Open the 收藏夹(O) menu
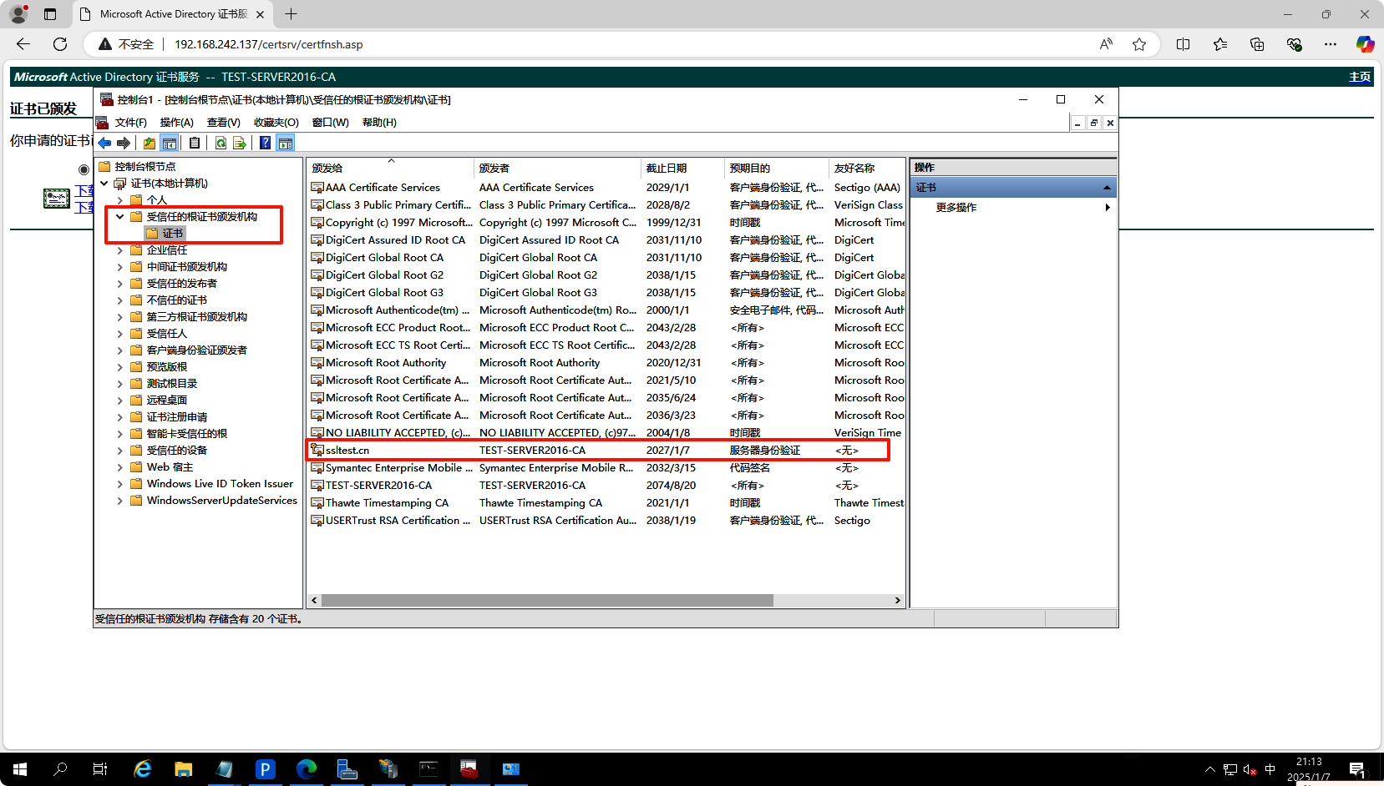The image size is (1384, 786). [276, 123]
